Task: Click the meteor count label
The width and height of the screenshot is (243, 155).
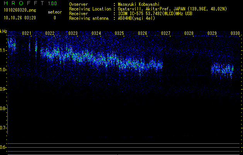Action: (x=55, y=12)
